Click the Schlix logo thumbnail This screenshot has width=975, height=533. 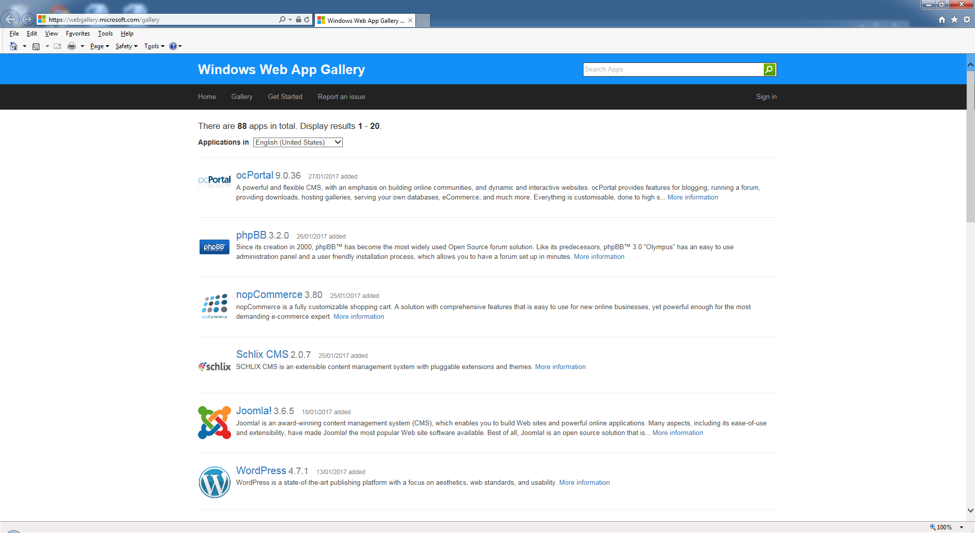(214, 366)
